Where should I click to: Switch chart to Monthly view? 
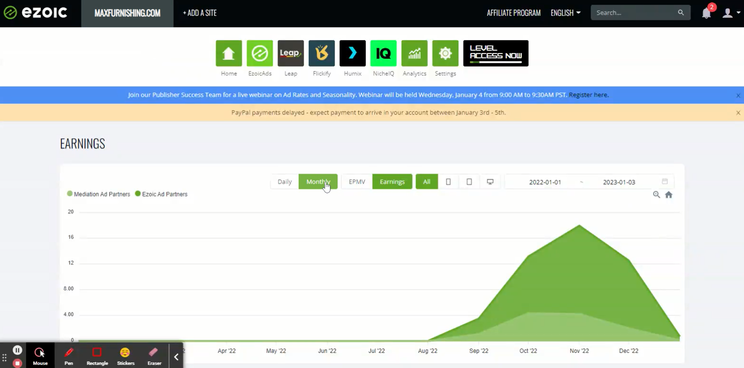coord(318,182)
